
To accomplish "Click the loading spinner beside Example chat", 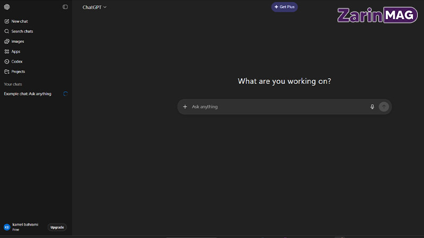I will [65, 94].
